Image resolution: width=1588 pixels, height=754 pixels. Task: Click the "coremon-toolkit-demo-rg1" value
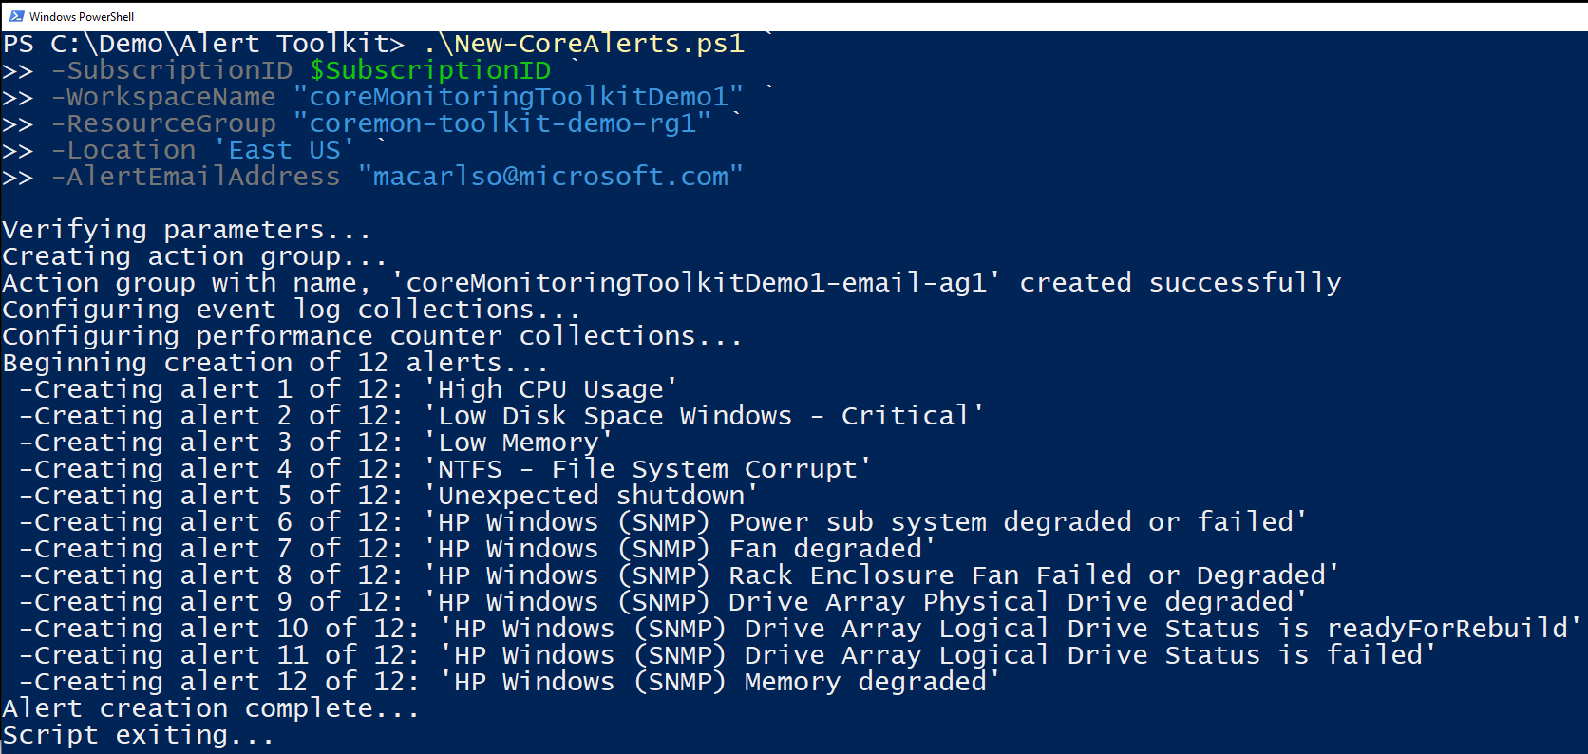[x=502, y=123]
